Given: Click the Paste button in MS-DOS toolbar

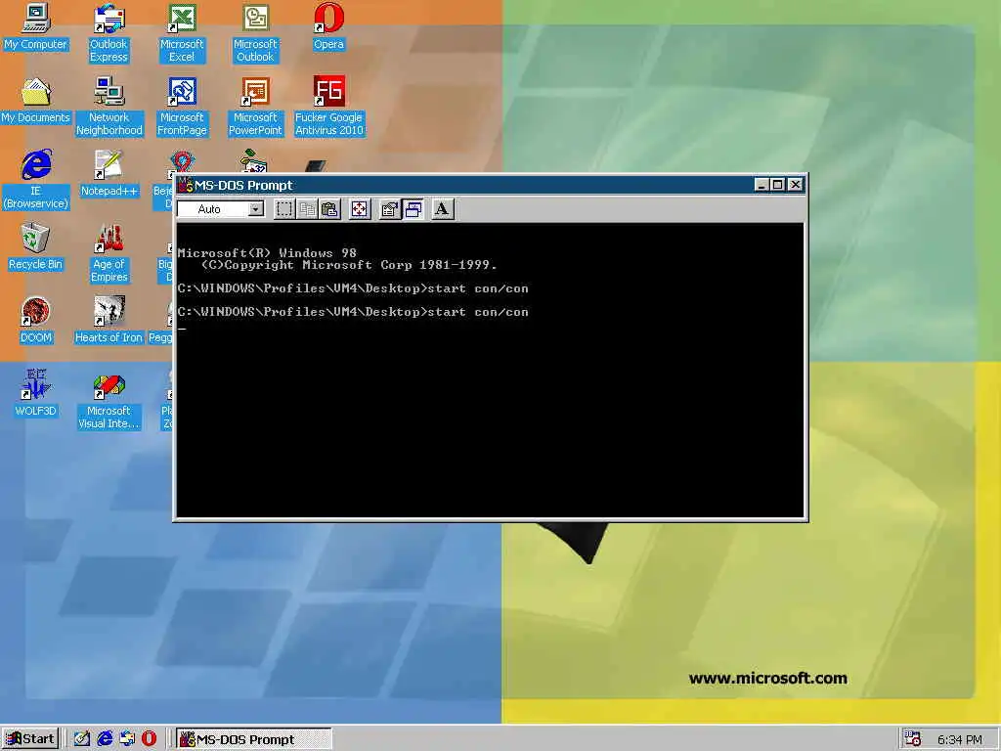Looking at the screenshot, I should [330, 209].
